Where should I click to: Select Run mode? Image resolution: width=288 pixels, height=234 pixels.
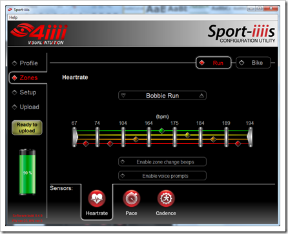tap(214, 63)
